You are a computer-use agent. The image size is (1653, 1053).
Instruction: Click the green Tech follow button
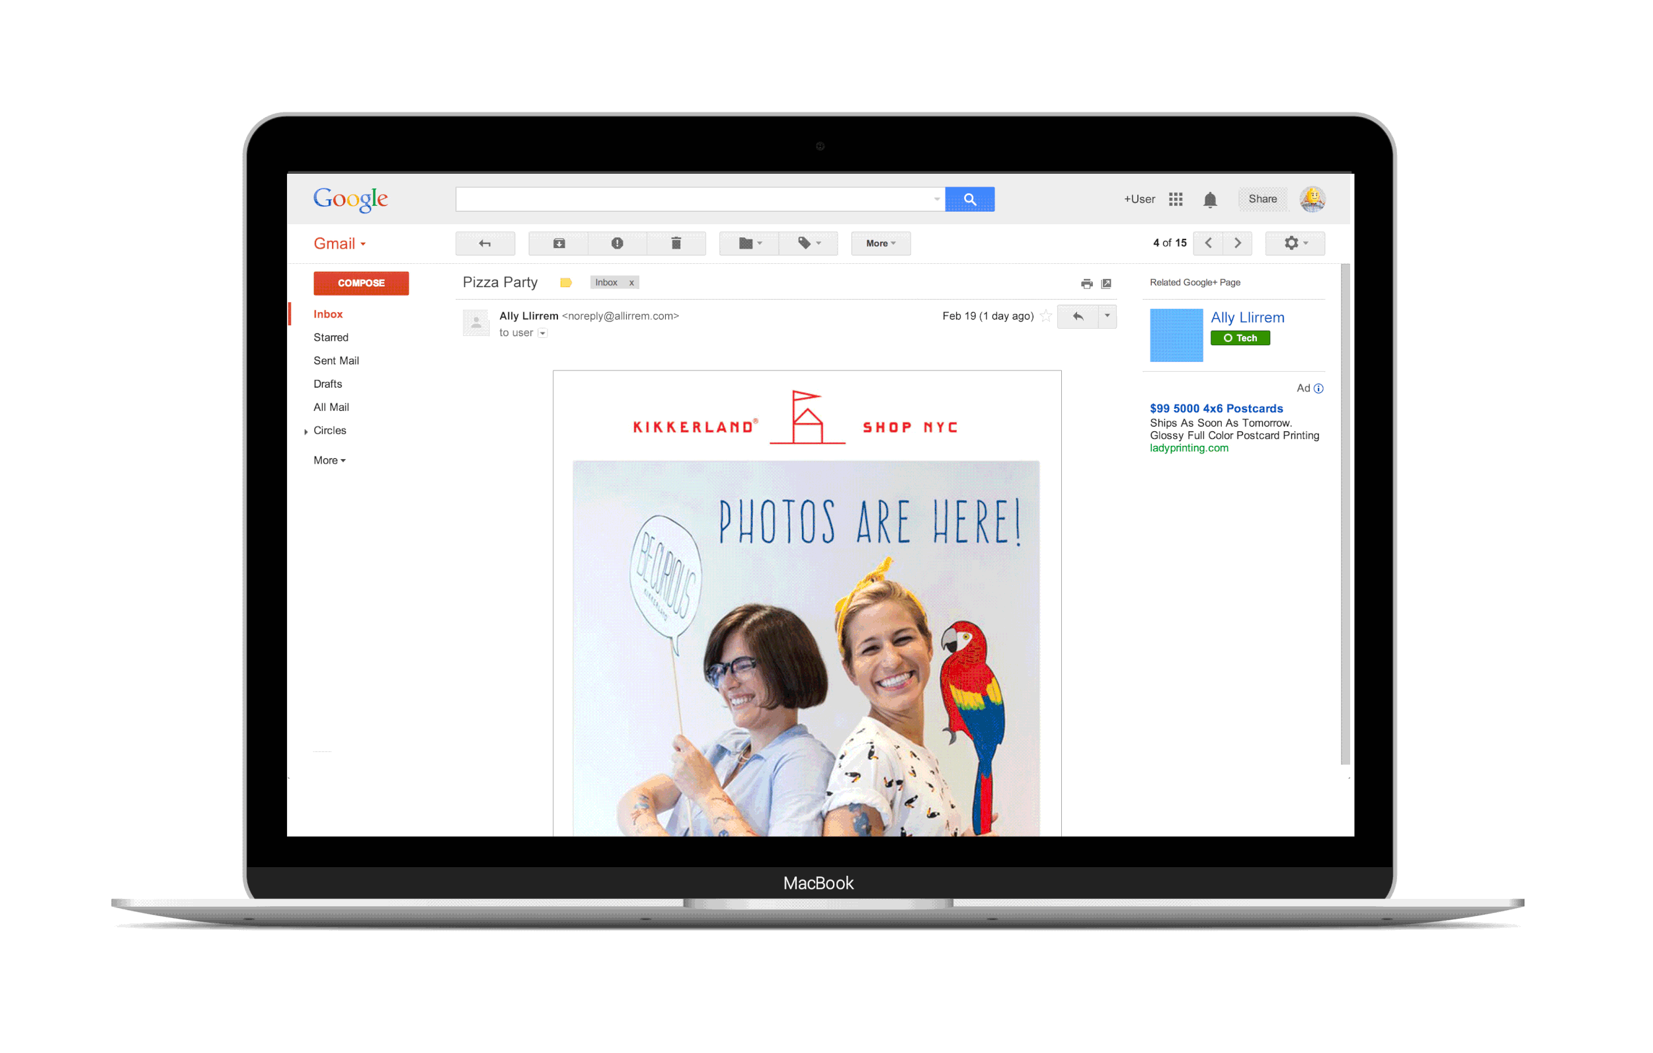coord(1240,338)
